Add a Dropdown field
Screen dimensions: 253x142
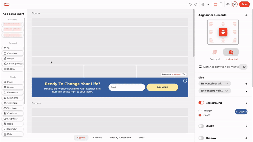12,118
